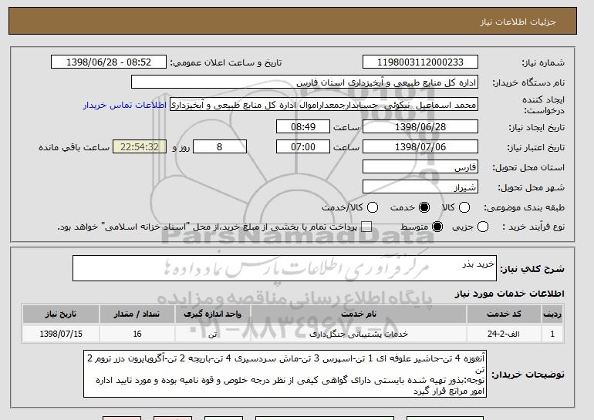
Task: Click the تعداد / مقدار column header
Action: coord(137,314)
